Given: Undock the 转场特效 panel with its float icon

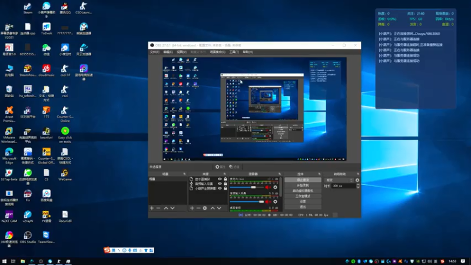Looking at the screenshot, I should click(358, 174).
